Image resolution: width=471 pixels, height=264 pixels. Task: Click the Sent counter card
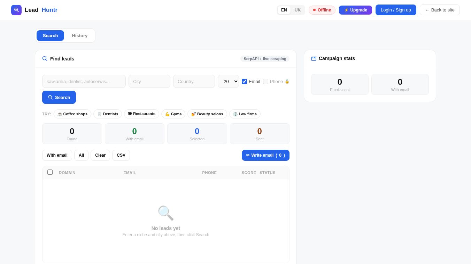pyautogui.click(x=260, y=134)
